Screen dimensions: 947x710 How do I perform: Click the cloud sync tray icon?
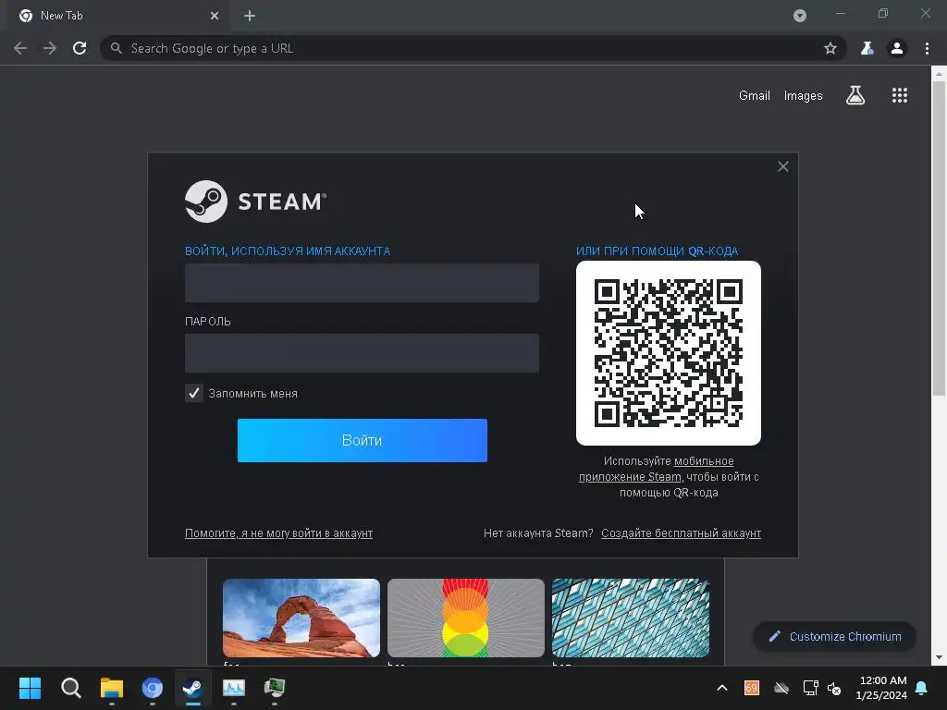[x=781, y=688]
